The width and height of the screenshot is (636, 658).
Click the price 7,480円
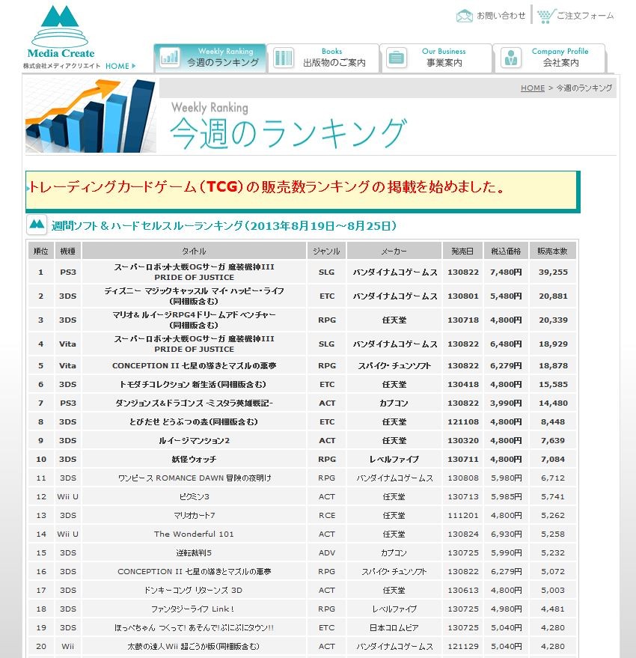coord(506,272)
